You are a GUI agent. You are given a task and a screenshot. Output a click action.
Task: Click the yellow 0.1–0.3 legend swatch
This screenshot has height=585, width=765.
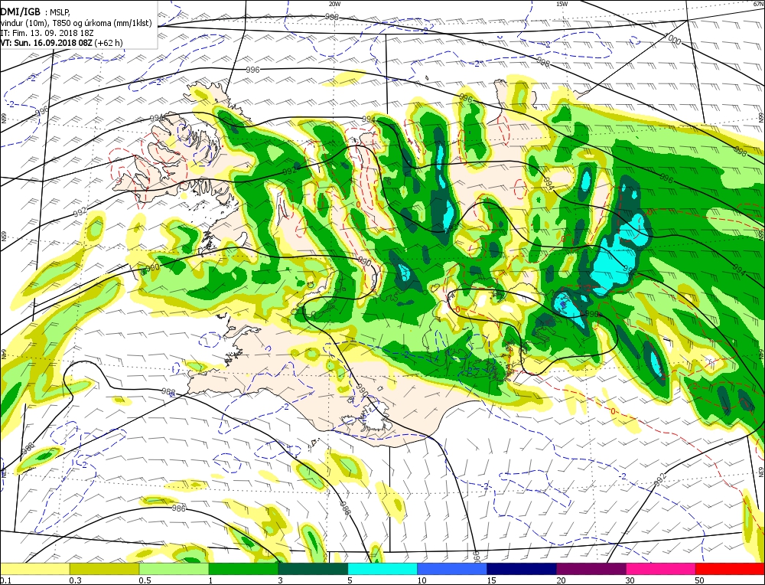pos(34,568)
